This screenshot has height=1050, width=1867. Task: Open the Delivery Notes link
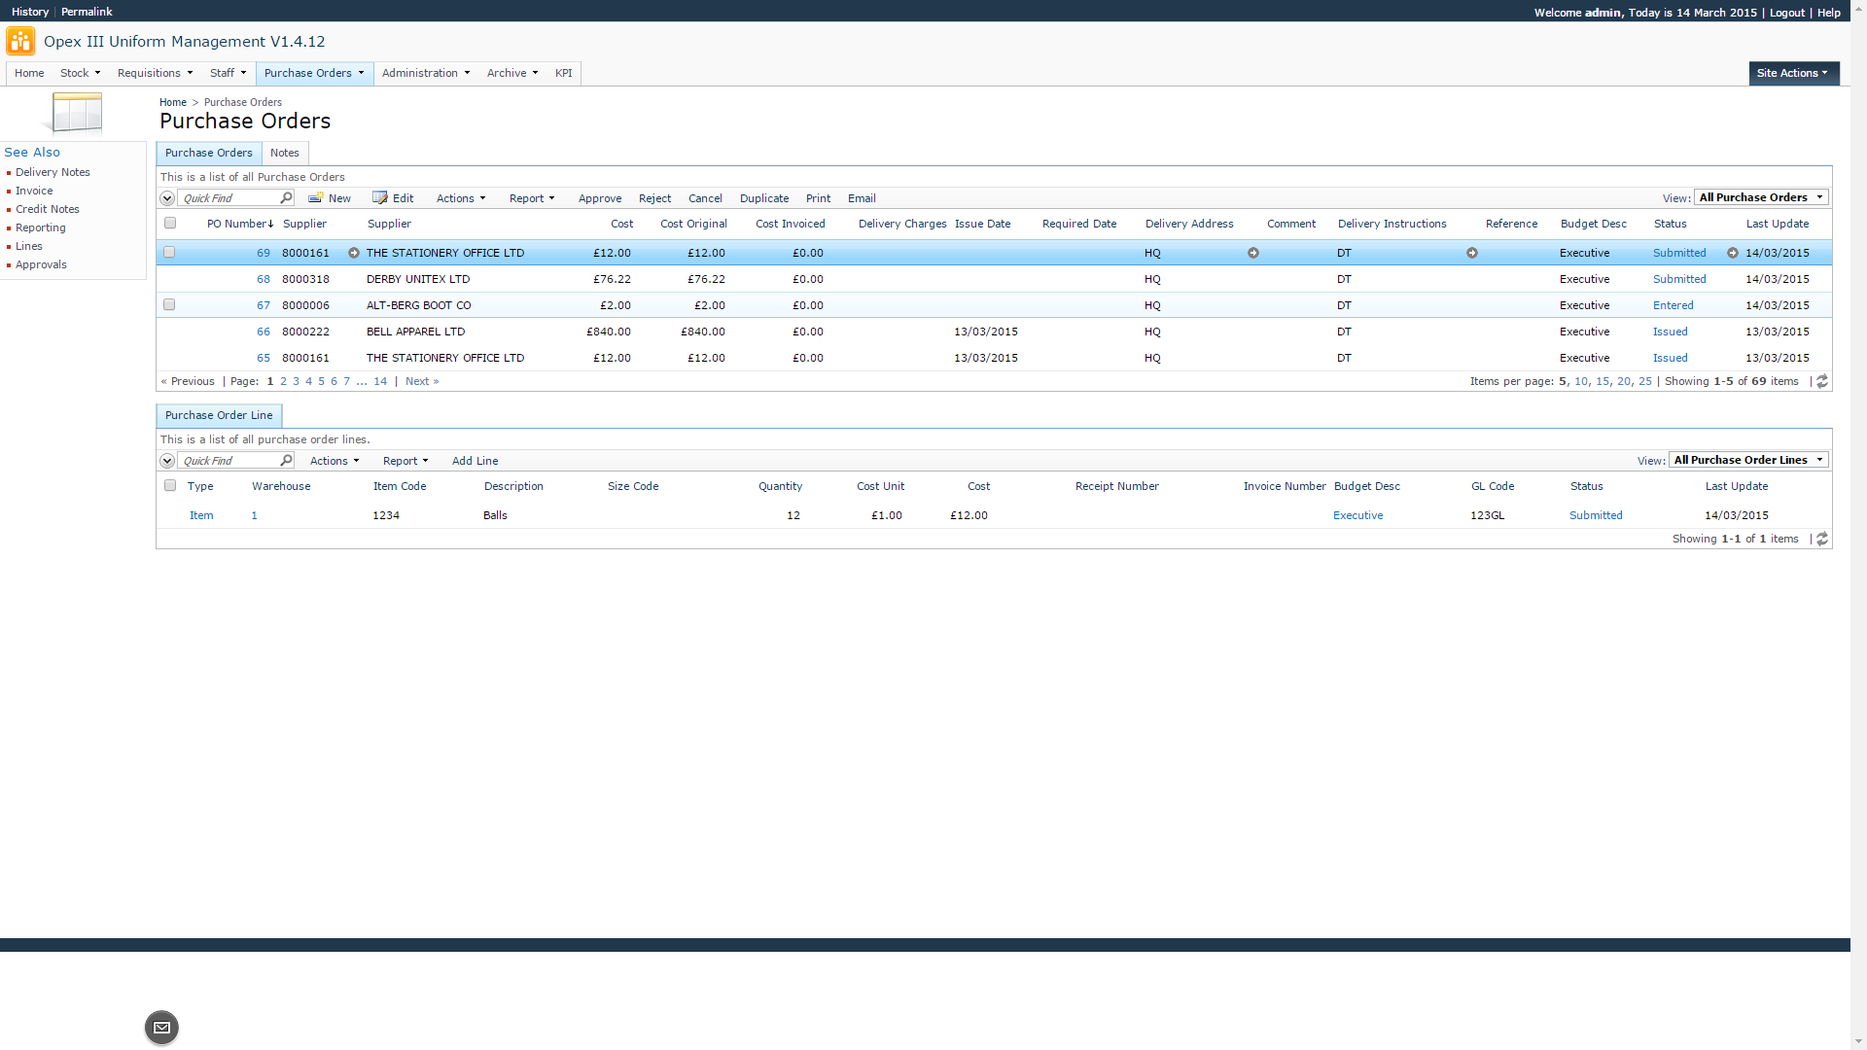[x=53, y=172]
